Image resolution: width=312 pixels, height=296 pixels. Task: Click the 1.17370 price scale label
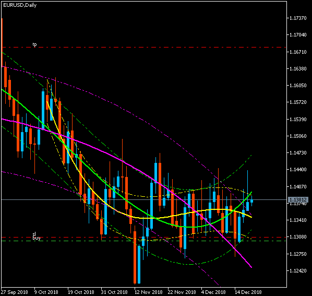click(x=298, y=18)
